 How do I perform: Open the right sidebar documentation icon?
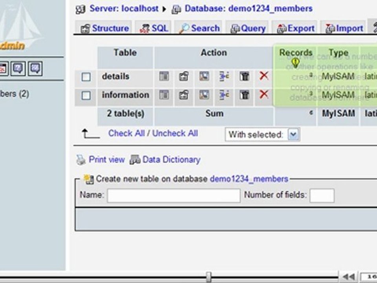pyautogui.click(x=35, y=69)
